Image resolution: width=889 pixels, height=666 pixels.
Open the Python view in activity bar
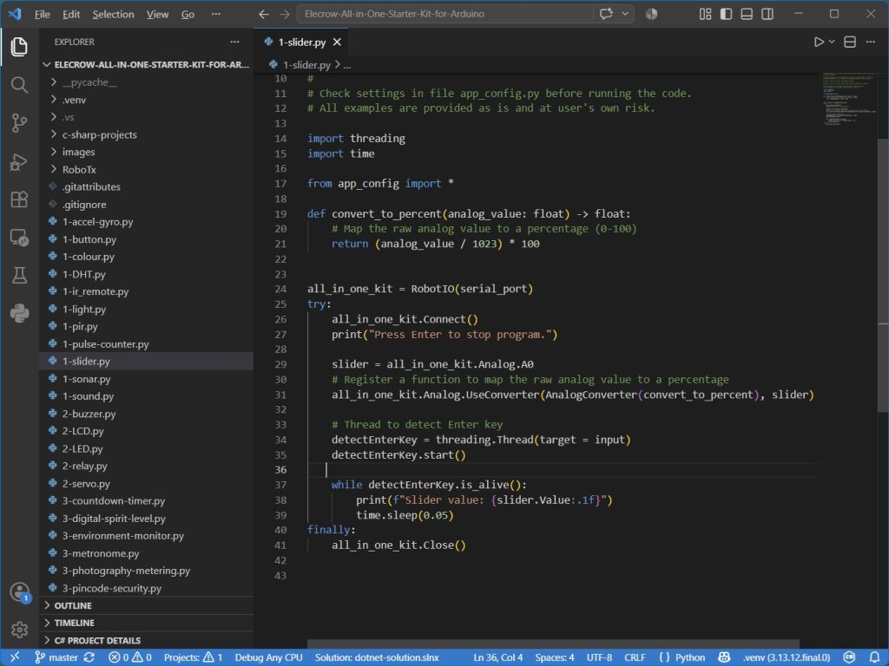point(19,313)
